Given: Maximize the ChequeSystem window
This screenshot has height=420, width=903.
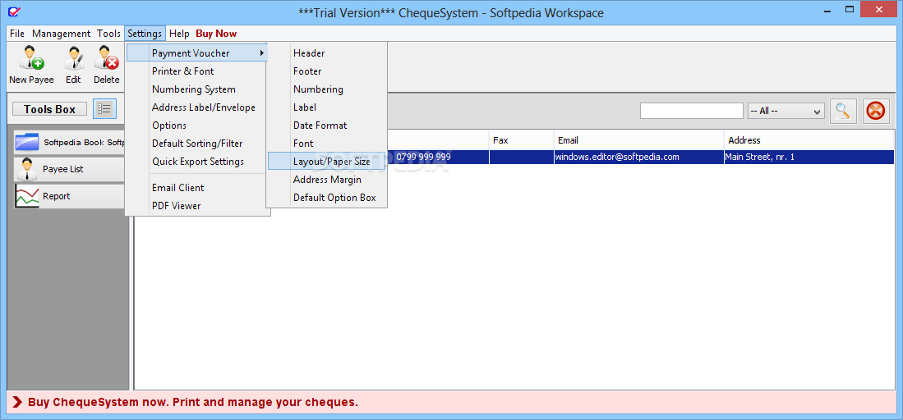Looking at the screenshot, I should tap(850, 9).
